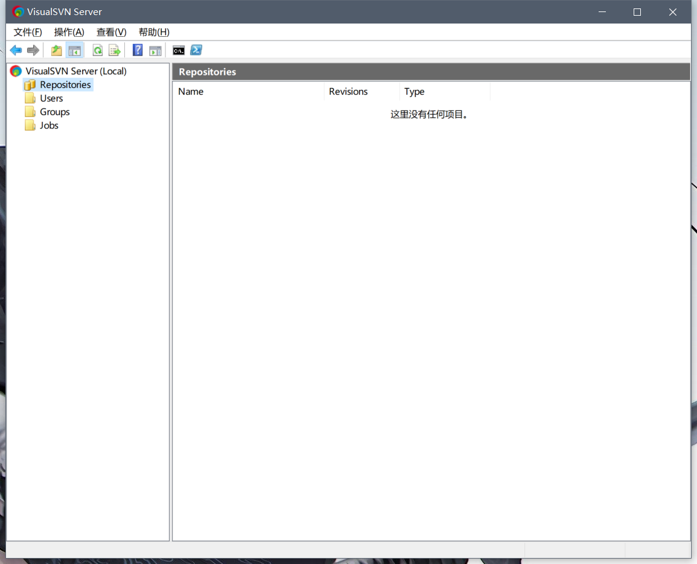Toggle the console tree visibility toolbar button
Screen dimensions: 697x564
(x=75, y=50)
